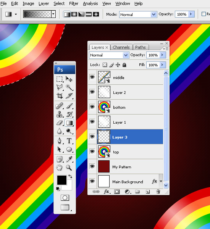Open the Layers panel flyout menu
This screenshot has width=210, height=229.
click(x=166, y=48)
